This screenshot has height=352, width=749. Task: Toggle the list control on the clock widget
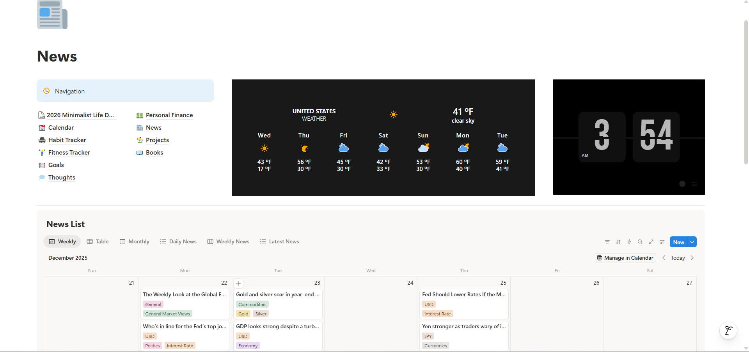tap(694, 184)
